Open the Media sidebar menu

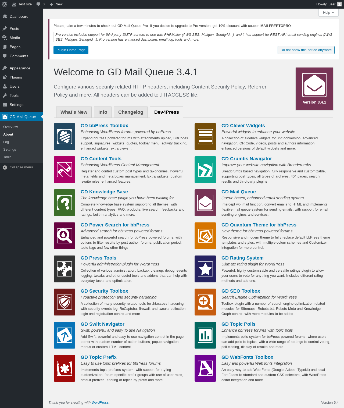(21, 38)
